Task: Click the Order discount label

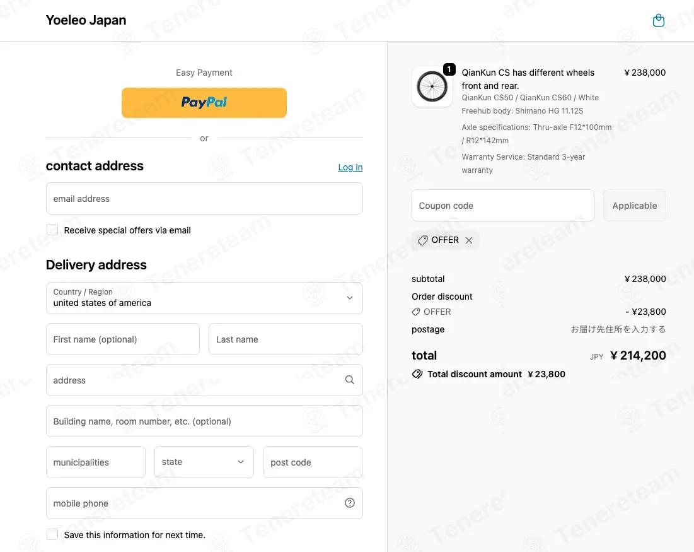Action: pos(442,297)
